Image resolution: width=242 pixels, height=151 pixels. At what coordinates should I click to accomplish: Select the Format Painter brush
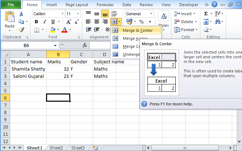[x=21, y=29]
